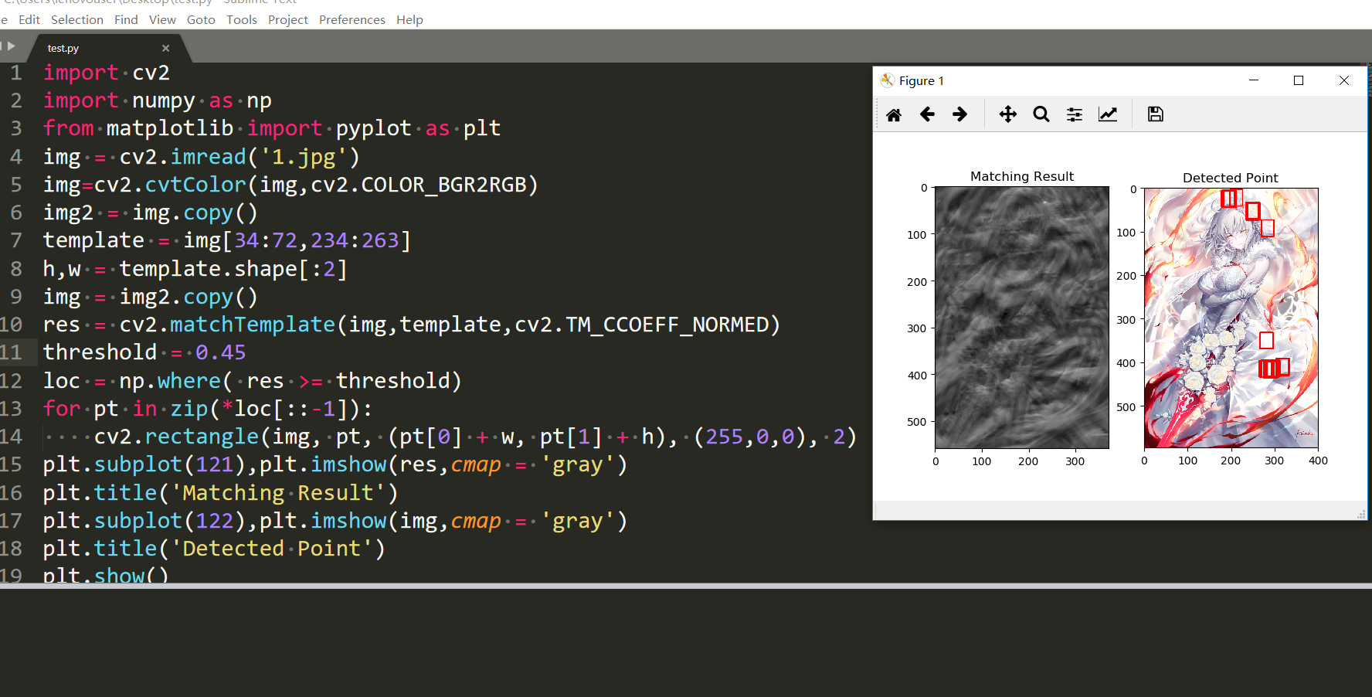Click 'numpy' in line 2

coord(164,100)
